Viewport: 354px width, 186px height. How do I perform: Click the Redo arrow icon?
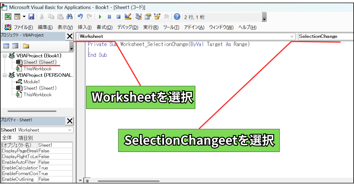(89, 17)
